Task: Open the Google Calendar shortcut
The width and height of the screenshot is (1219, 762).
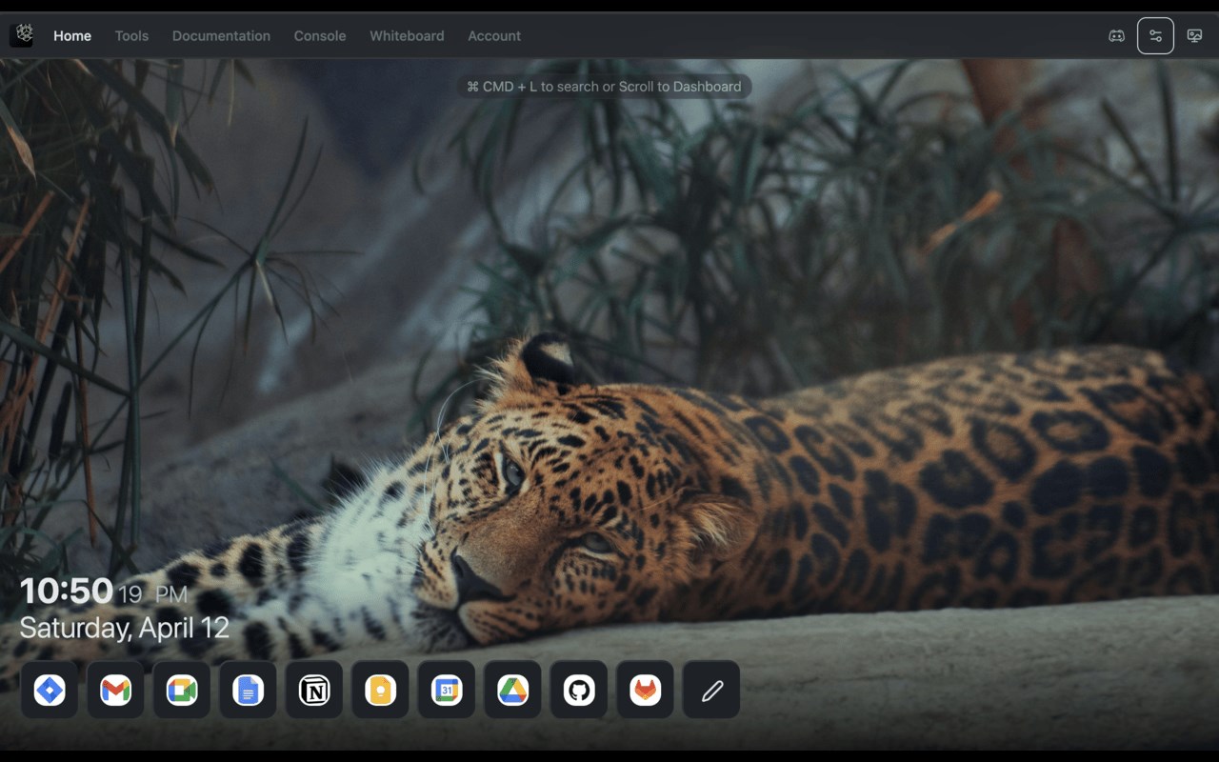Action: (x=447, y=690)
